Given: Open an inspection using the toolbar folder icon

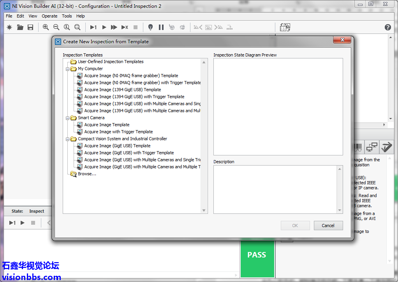Looking at the screenshot, I should coord(20,27).
